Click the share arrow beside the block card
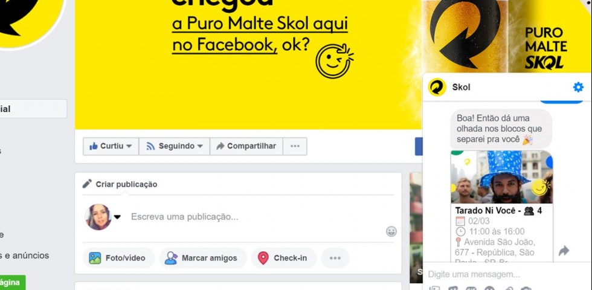 click(x=564, y=251)
